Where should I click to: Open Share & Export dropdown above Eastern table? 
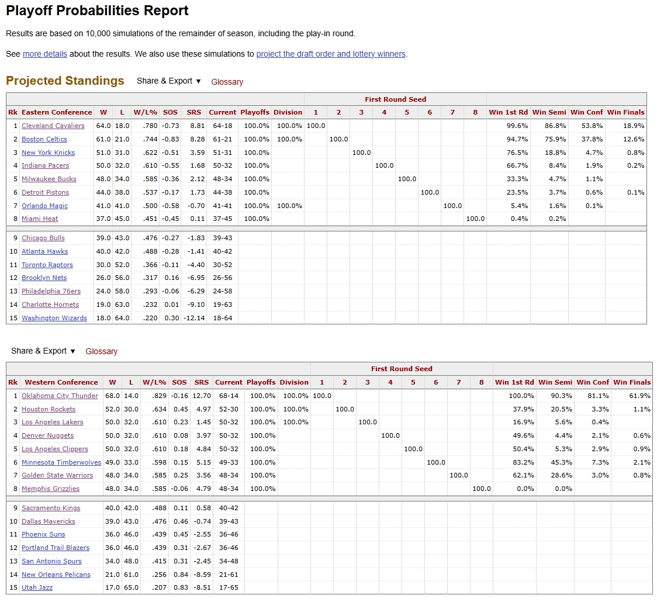[168, 81]
